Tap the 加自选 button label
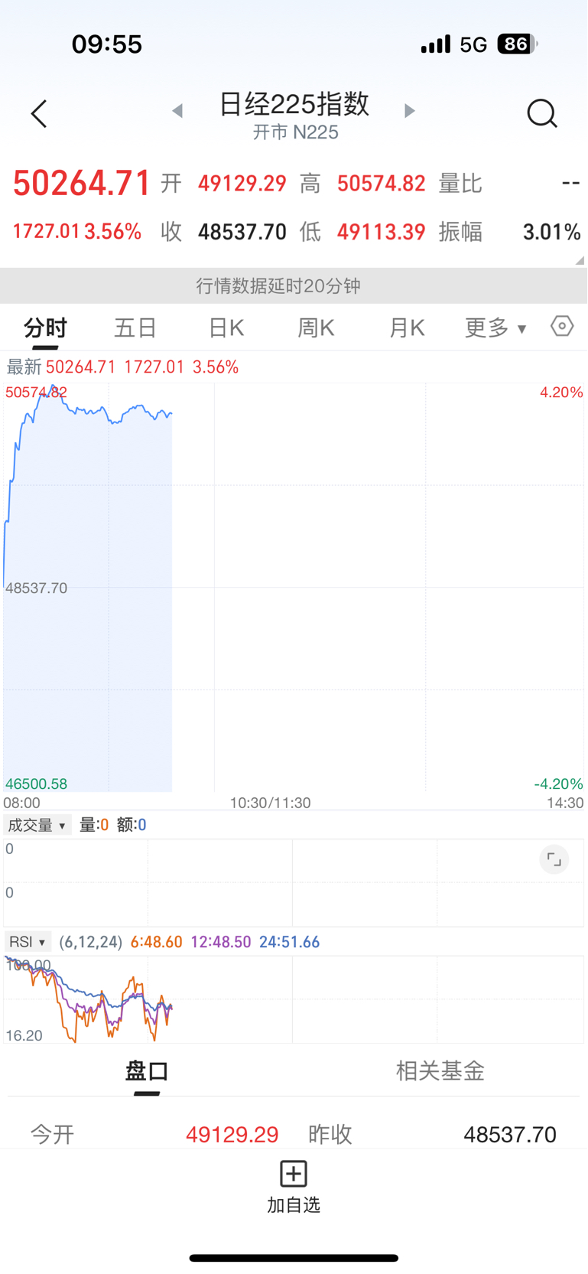Viewport: 588px width, 1274px height. [294, 1205]
